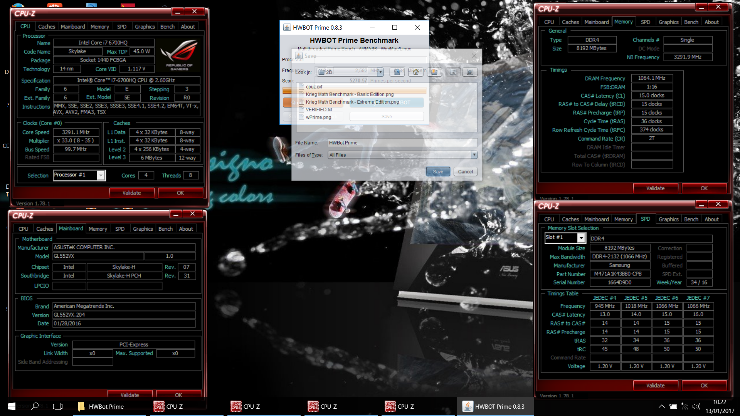Open the Files of Type dropdown
The image size is (740, 416).
coord(474,155)
